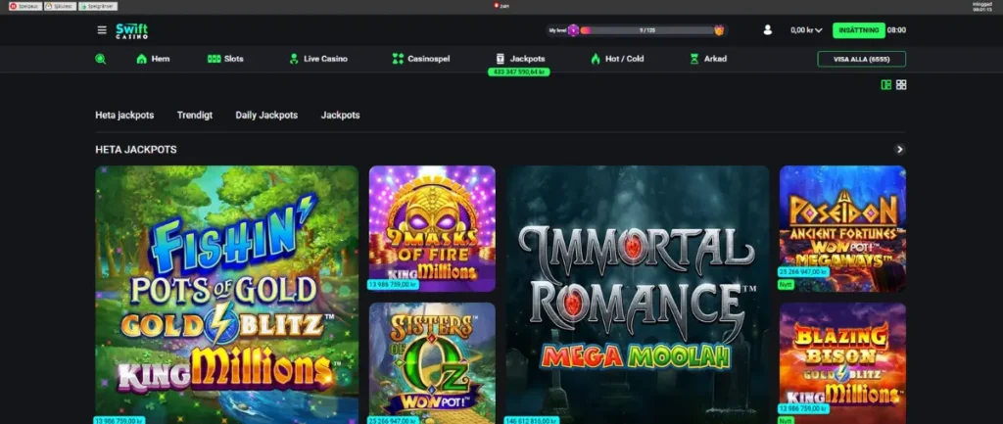Click the Hem house icon
1003x424 pixels.
[141, 59]
